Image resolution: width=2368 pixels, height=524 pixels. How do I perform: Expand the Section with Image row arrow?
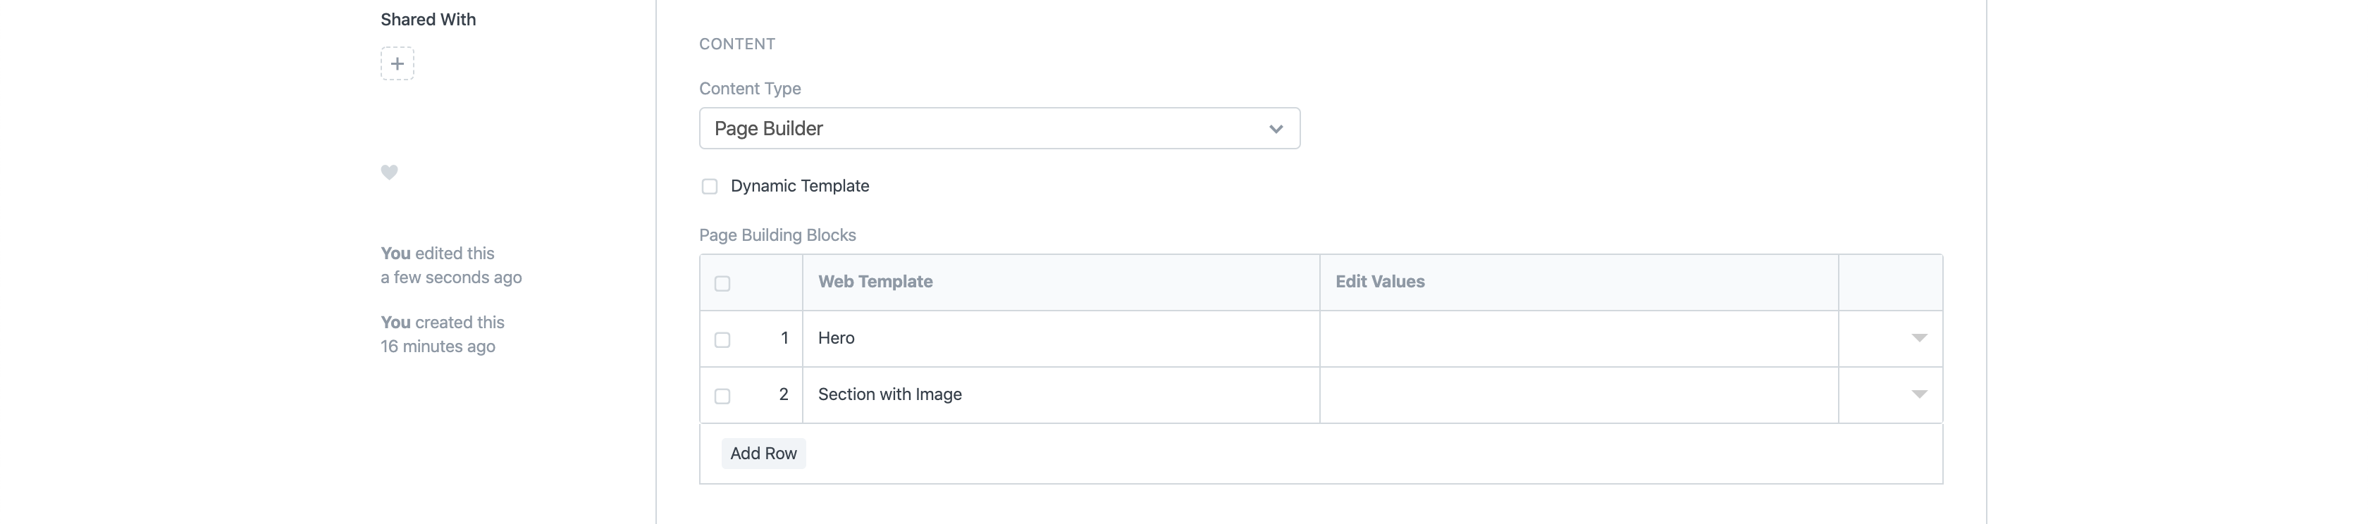pyautogui.click(x=1918, y=394)
